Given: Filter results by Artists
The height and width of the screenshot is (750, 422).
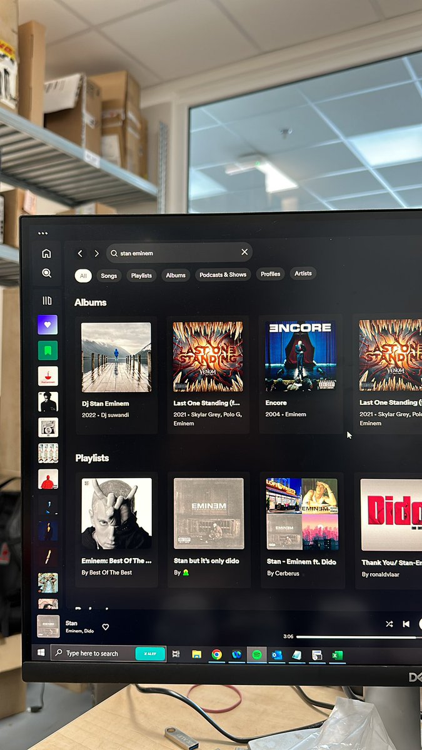Looking at the screenshot, I should 303,273.
